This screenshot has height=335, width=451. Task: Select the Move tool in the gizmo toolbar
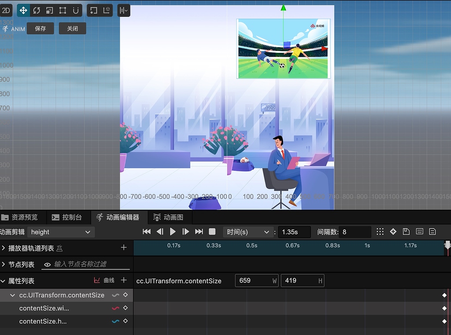pos(22,10)
